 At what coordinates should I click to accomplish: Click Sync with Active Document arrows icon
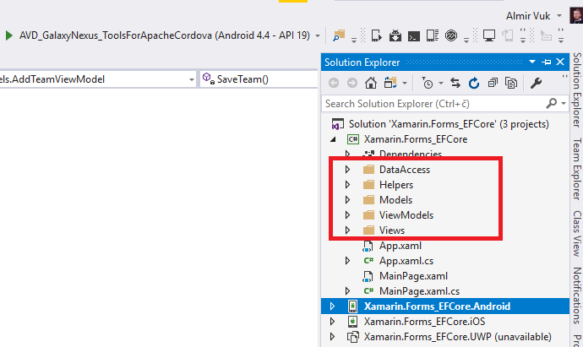pos(455,83)
